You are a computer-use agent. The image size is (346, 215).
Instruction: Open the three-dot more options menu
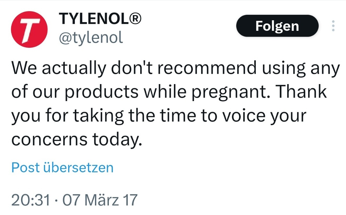click(333, 26)
